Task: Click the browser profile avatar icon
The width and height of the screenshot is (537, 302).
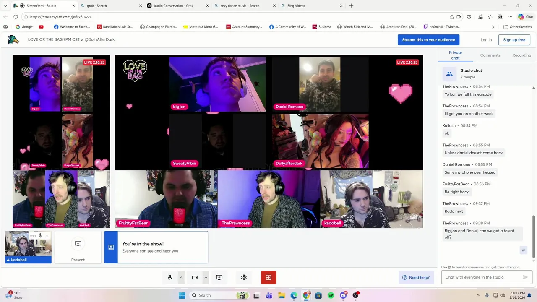Action: click(x=500, y=17)
